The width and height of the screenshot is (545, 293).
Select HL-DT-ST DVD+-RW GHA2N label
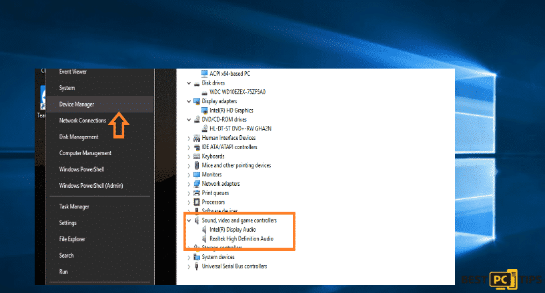click(x=241, y=129)
